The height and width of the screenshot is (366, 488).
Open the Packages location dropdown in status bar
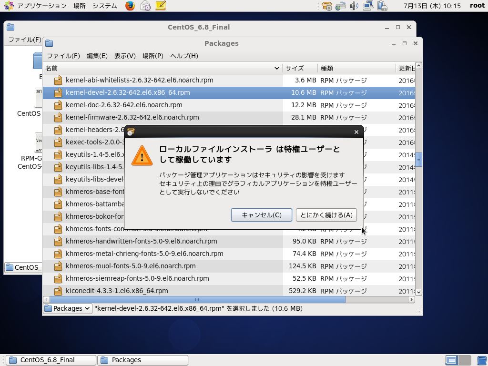68,308
